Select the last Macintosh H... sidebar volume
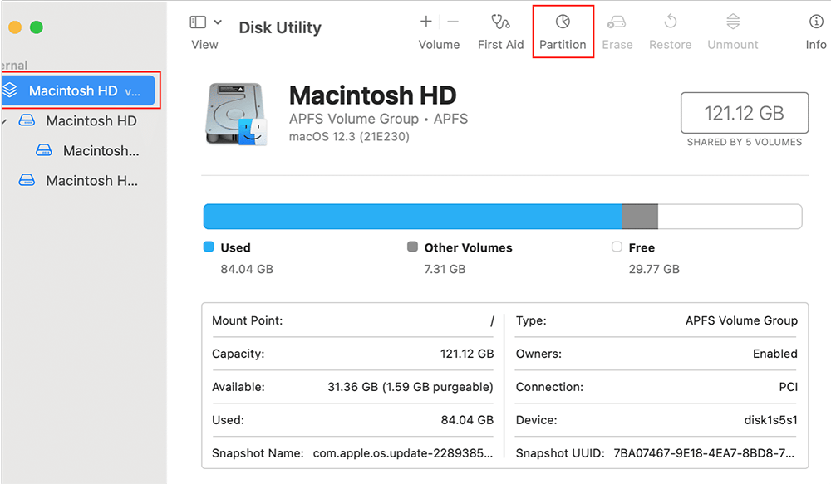The image size is (831, 484). pyautogui.click(x=91, y=181)
